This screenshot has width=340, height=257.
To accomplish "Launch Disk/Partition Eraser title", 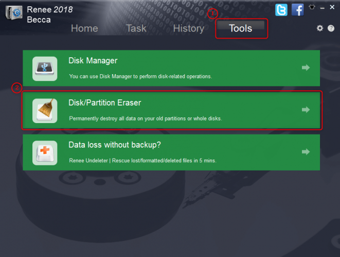I will point(105,102).
